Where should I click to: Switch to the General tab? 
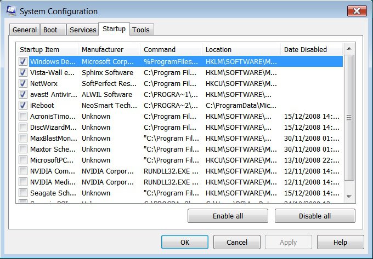pyautogui.click(x=25, y=30)
